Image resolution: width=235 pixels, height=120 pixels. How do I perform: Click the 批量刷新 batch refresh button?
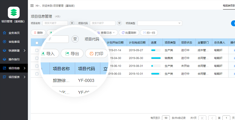(129, 33)
